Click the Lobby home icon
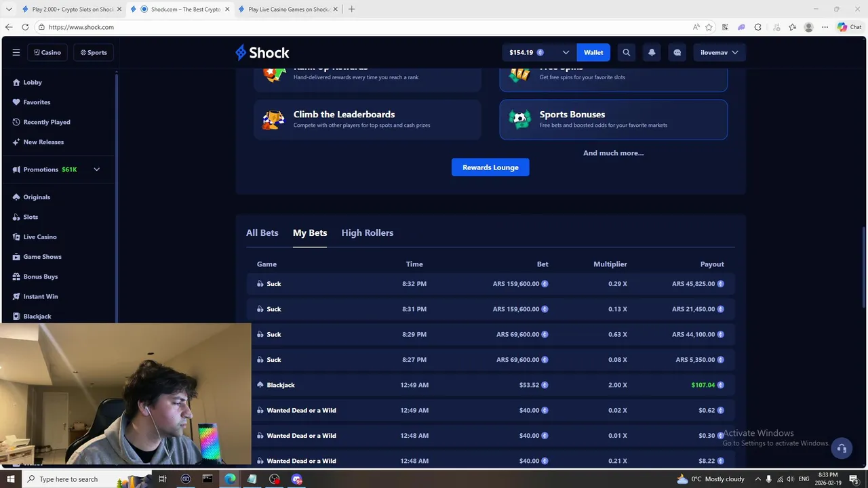868x488 pixels. (16, 82)
